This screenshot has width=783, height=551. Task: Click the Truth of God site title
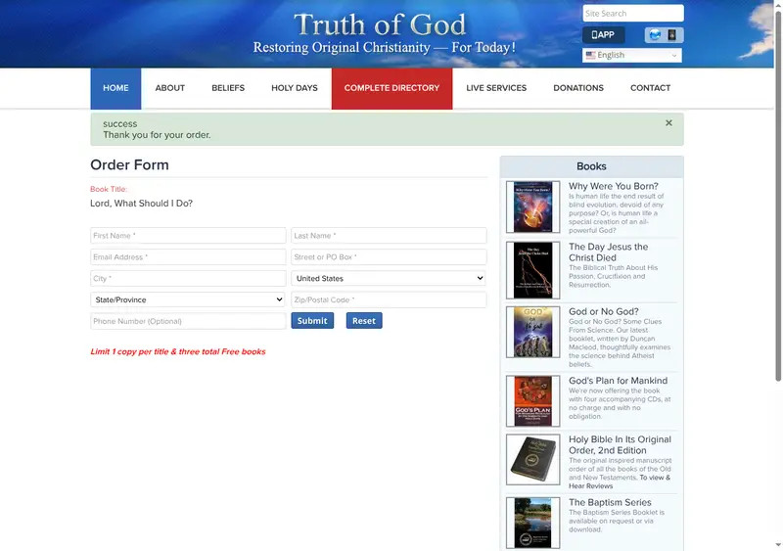(x=380, y=24)
